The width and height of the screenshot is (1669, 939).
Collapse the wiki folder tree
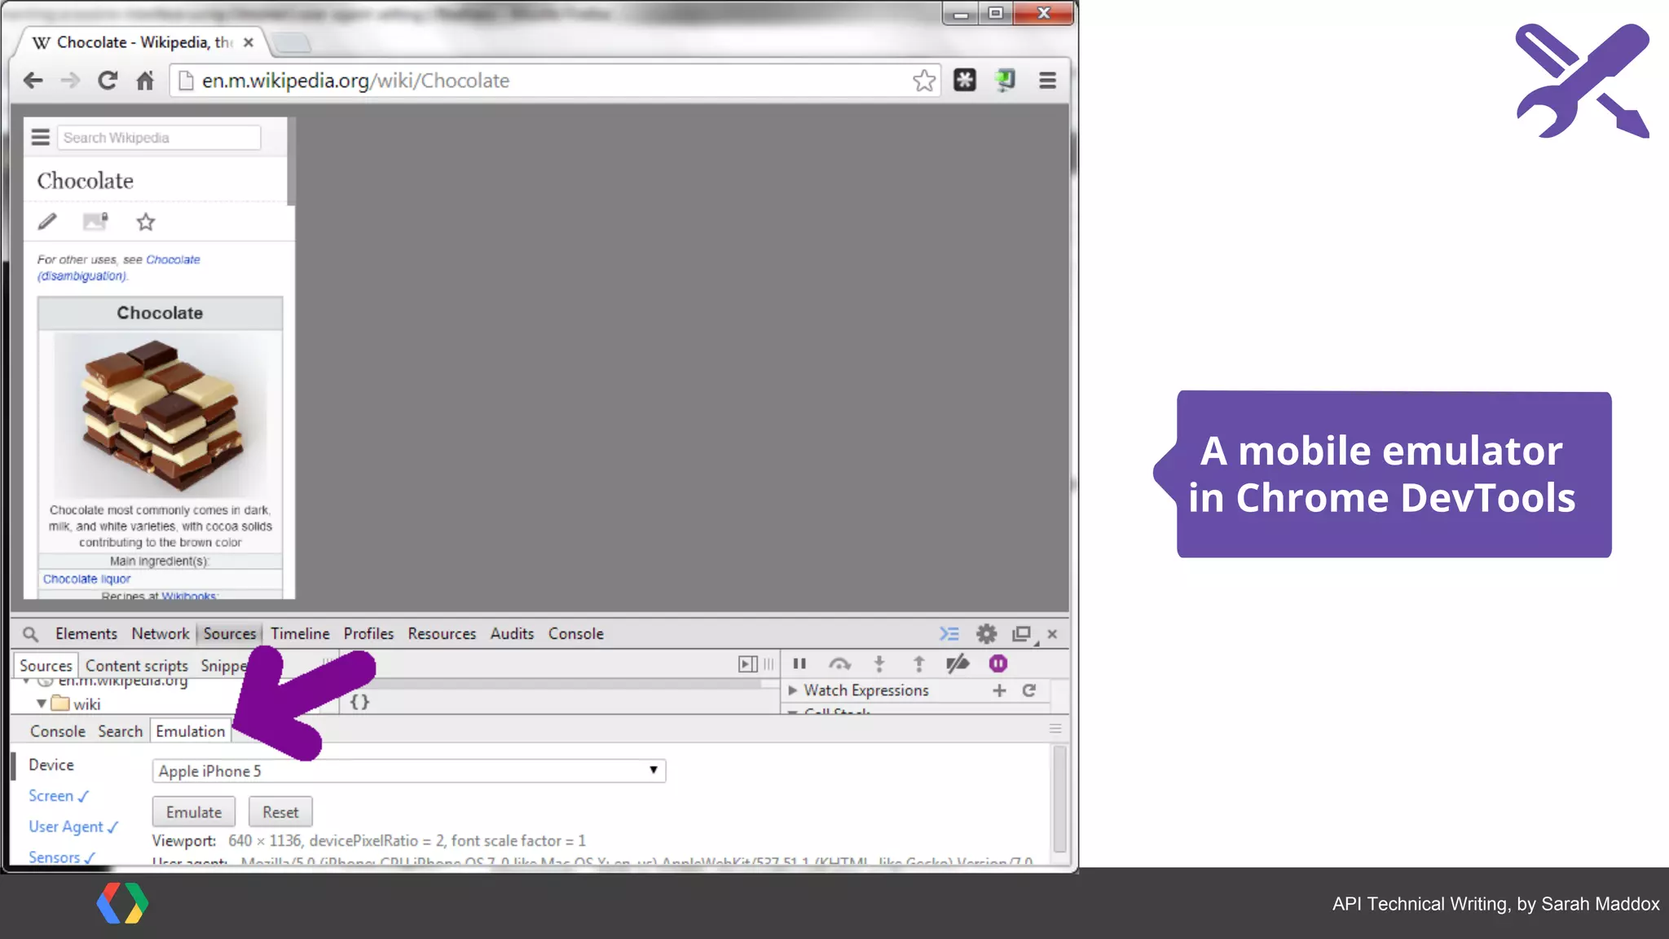[x=41, y=703]
